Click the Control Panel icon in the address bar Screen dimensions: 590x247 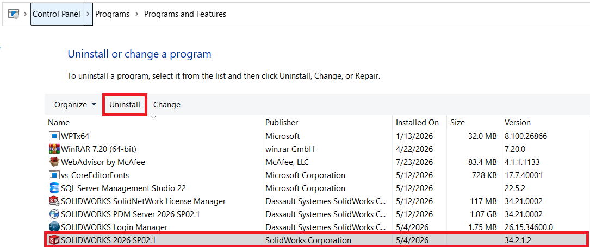pos(14,14)
